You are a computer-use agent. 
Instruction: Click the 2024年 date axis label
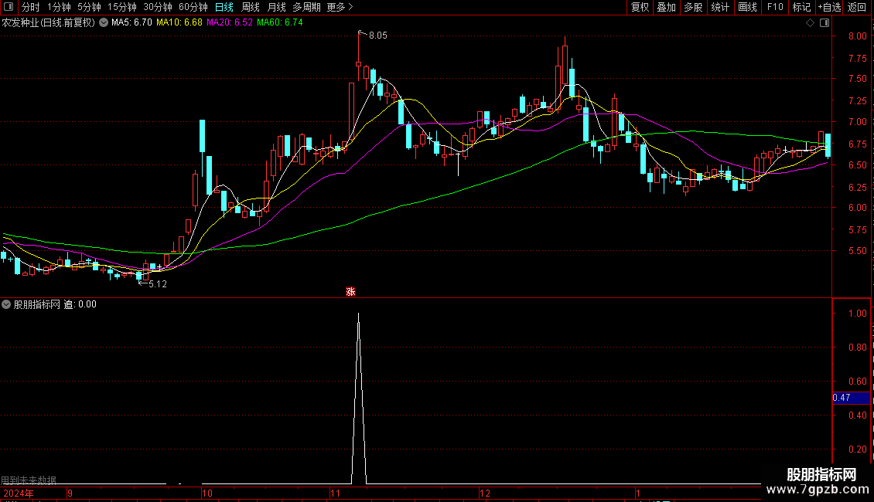click(x=19, y=493)
